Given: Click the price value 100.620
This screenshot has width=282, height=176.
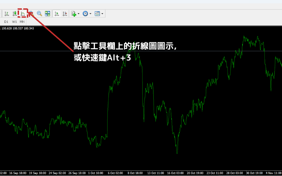Looking at the screenshot, I should [x=7, y=29].
